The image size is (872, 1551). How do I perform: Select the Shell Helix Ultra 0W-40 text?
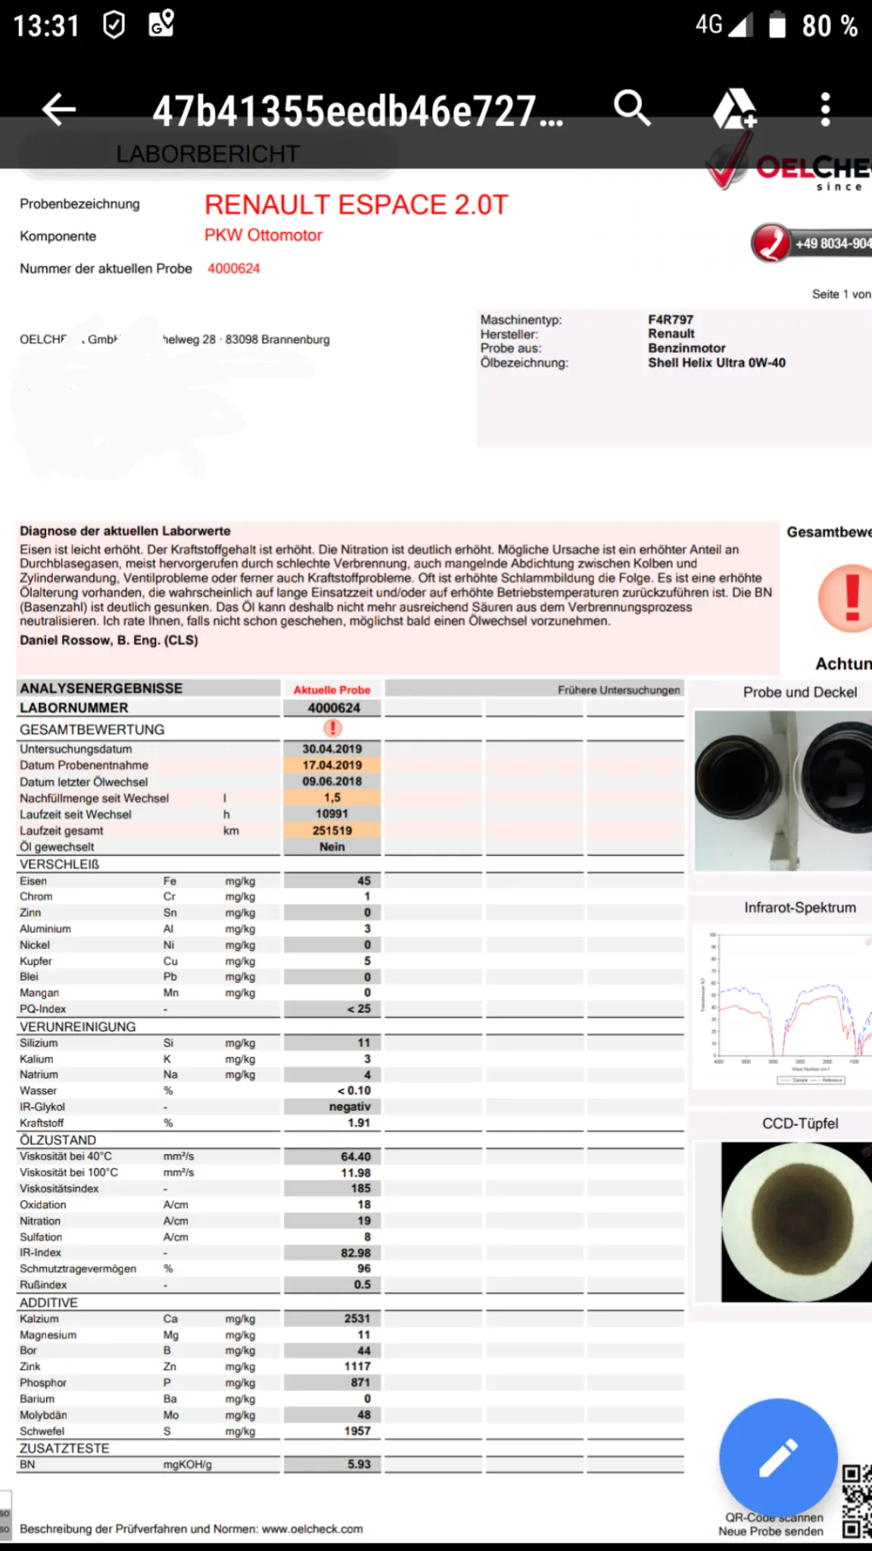tap(717, 363)
